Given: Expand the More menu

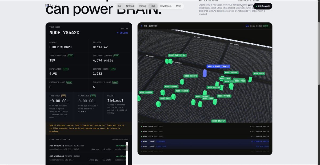Looking at the screenshot, I should (178, 6).
